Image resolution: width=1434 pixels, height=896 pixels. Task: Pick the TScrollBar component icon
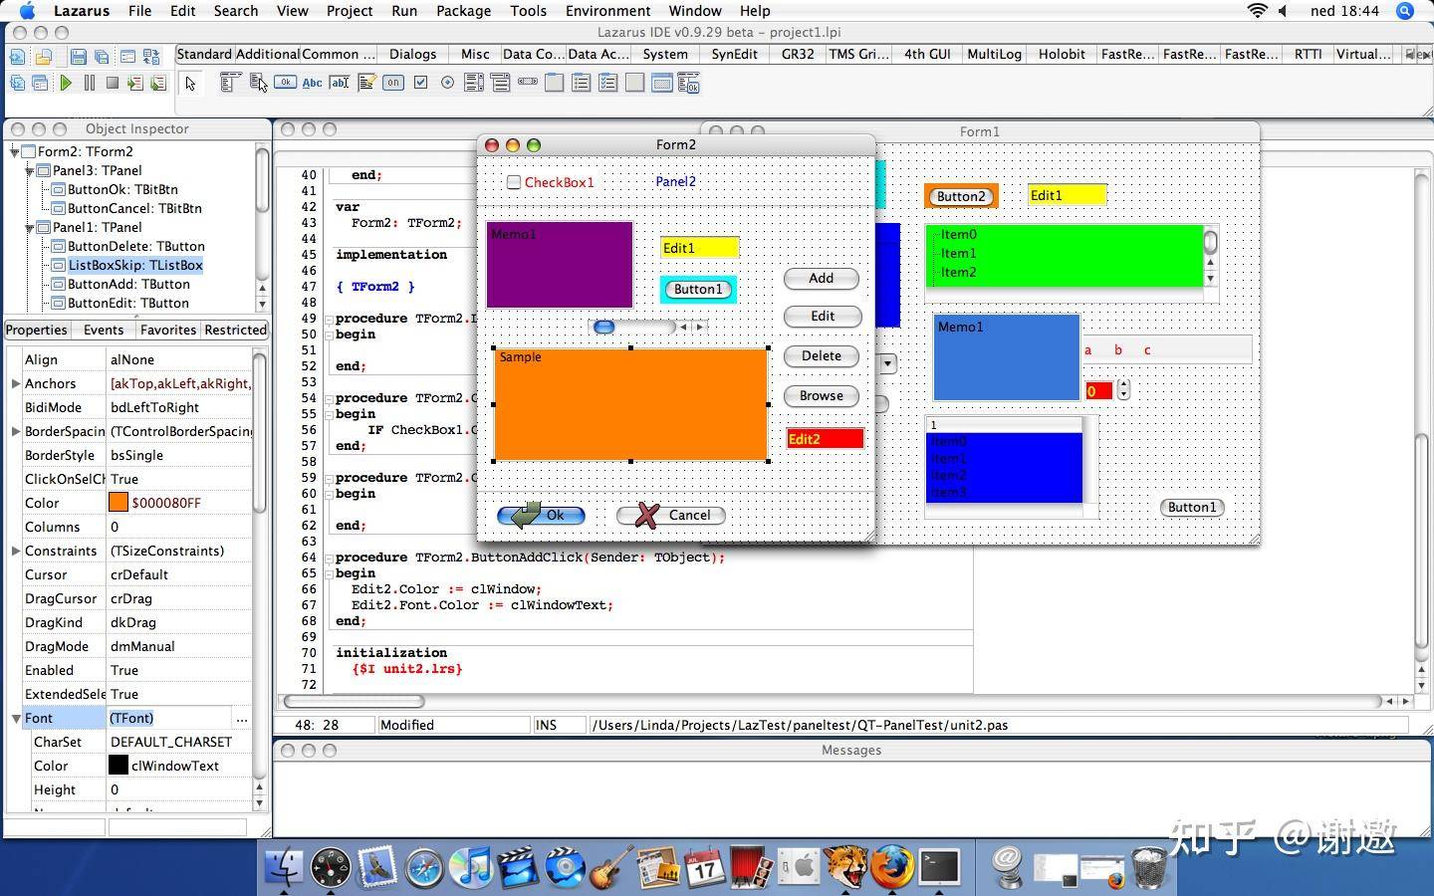(x=528, y=83)
